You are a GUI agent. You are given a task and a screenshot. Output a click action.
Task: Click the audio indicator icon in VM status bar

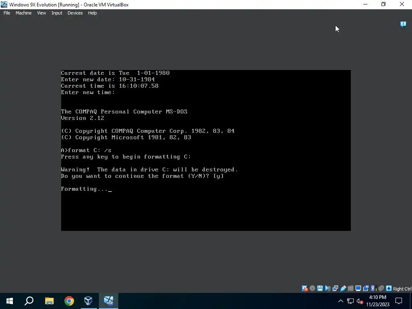pyautogui.click(x=328, y=288)
